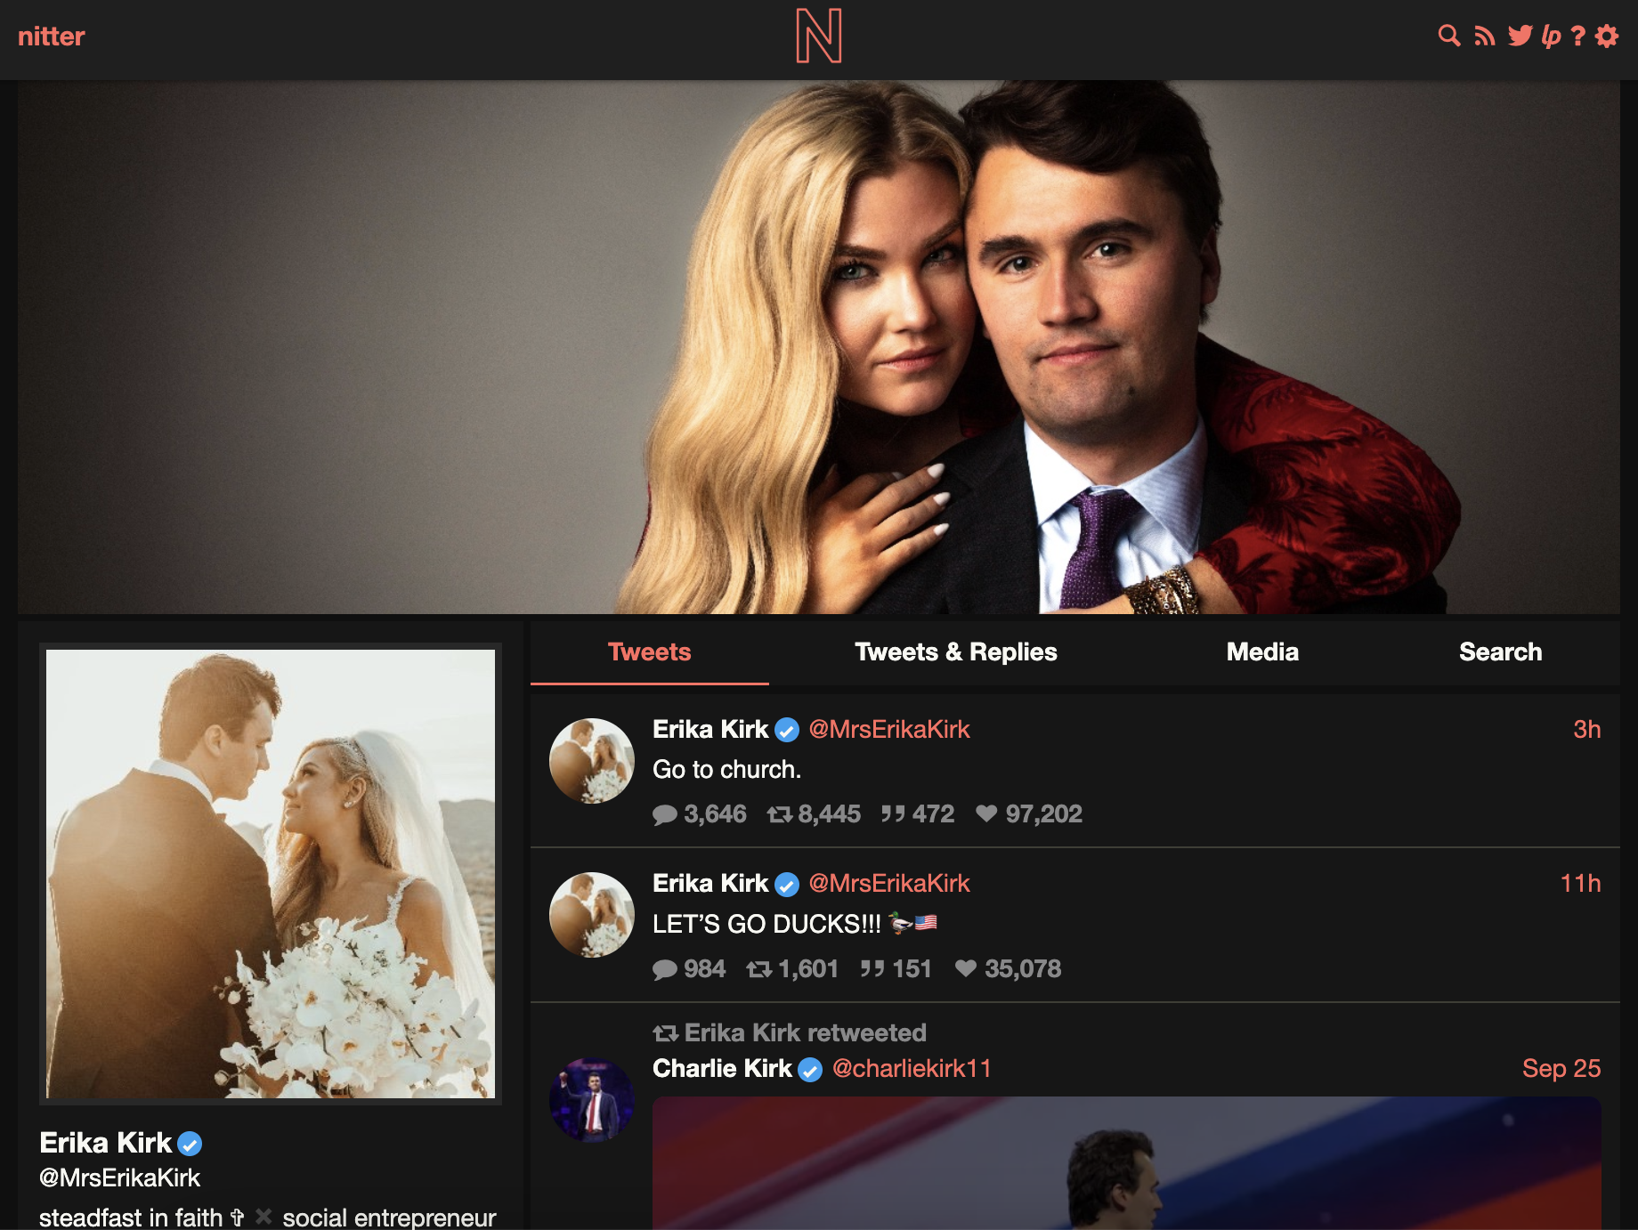Open profile on Twitter via bird icon
The width and height of the screenshot is (1638, 1230).
click(1520, 36)
